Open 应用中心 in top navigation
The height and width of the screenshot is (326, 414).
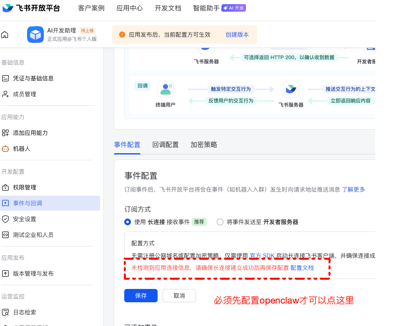coord(130,8)
